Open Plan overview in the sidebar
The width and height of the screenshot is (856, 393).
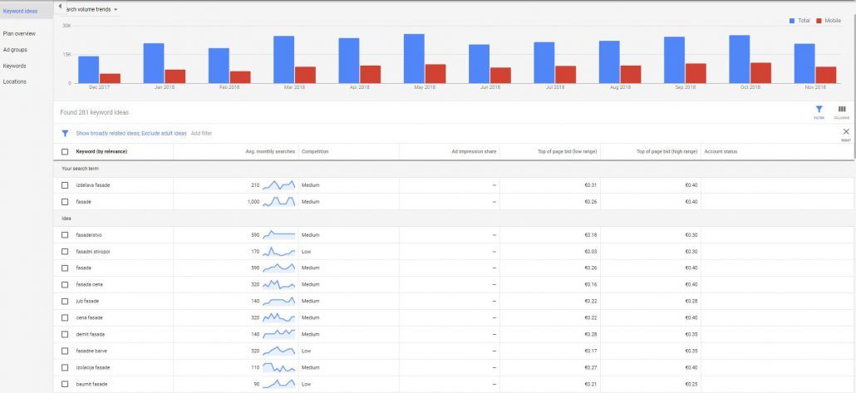point(19,34)
